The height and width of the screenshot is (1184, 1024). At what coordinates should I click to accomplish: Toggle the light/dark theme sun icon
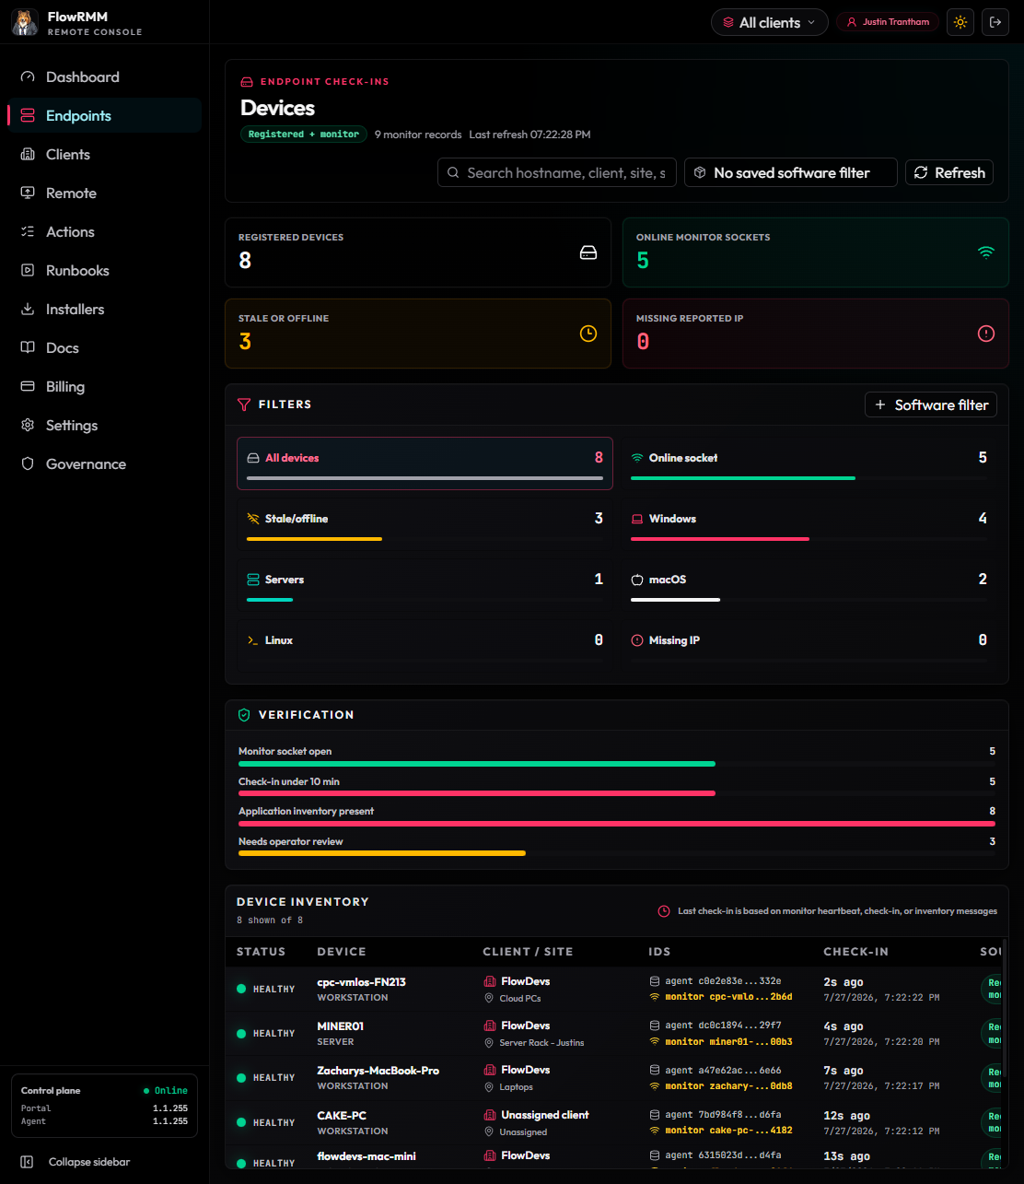tap(960, 22)
